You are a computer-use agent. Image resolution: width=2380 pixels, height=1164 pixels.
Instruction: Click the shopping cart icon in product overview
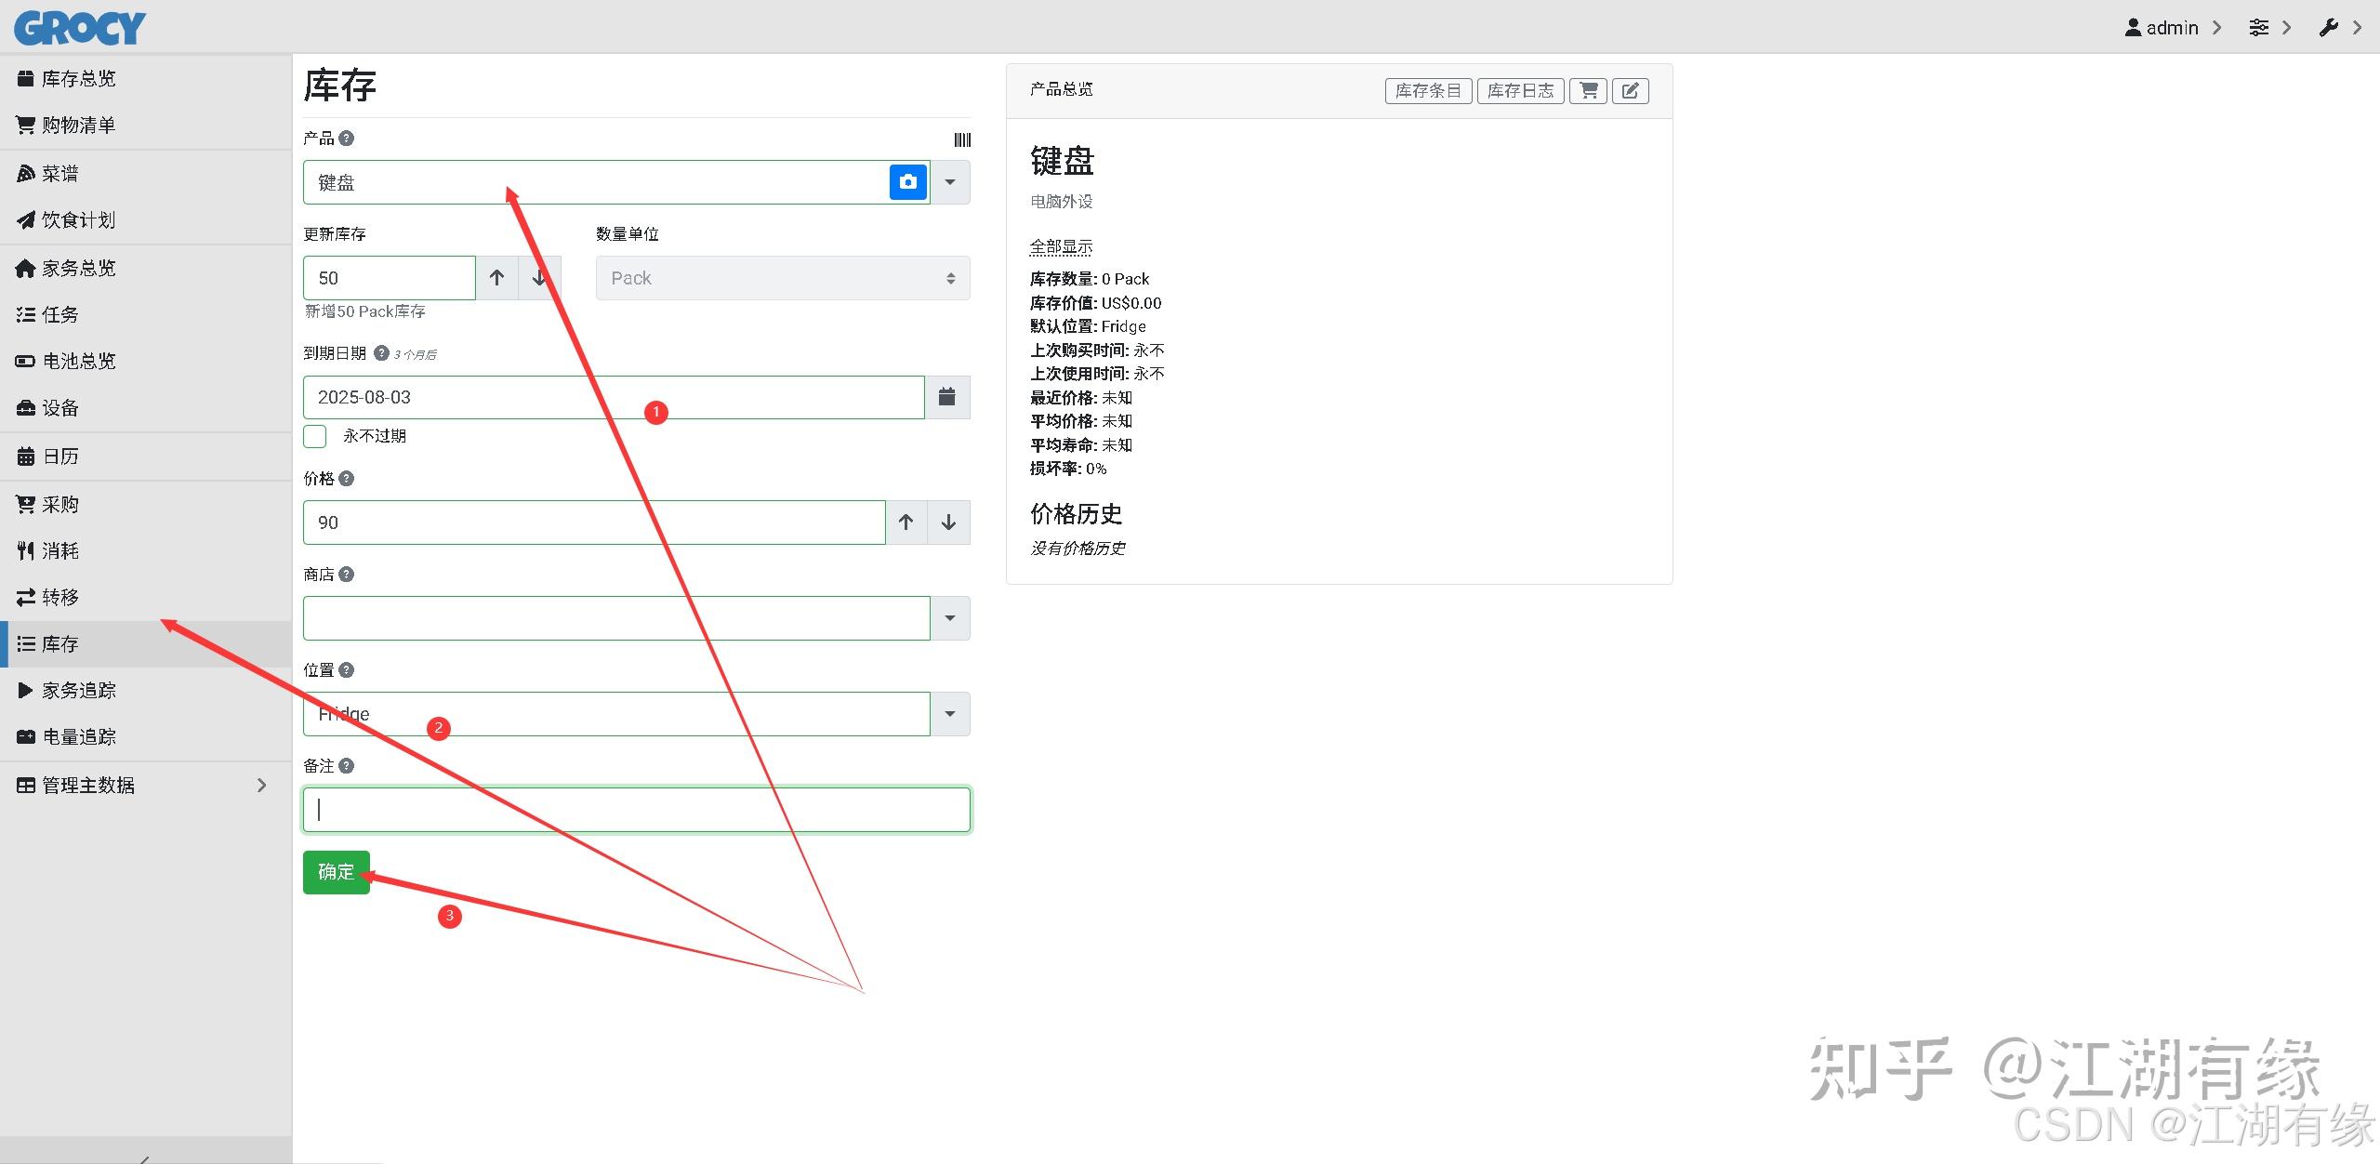coord(1588,90)
